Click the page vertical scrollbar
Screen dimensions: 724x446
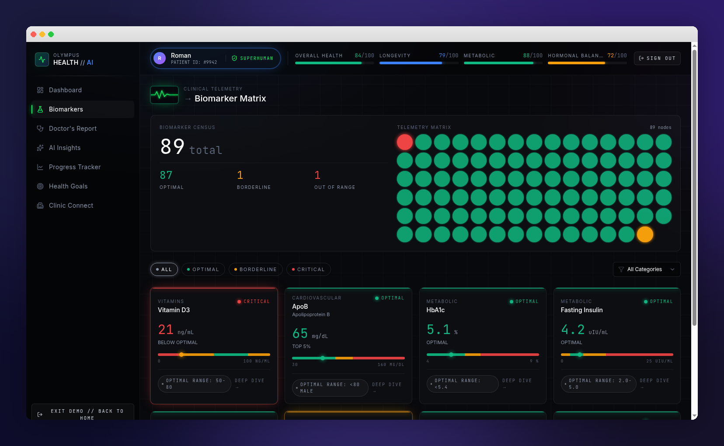(694, 188)
